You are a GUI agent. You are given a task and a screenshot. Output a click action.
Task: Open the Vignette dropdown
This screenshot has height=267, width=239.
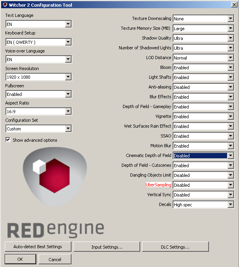203,117
